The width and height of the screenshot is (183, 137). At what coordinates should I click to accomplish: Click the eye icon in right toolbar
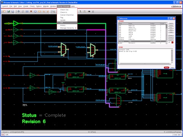coord(89,11)
